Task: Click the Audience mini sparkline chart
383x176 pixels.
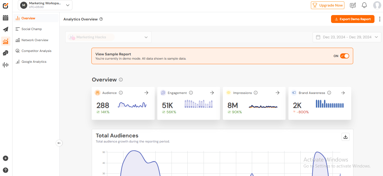Action: pos(132,105)
